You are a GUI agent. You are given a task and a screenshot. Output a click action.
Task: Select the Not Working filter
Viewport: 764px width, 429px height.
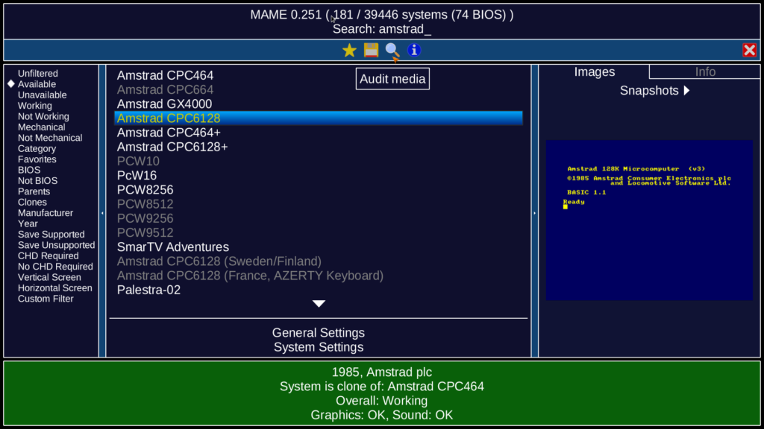(43, 116)
